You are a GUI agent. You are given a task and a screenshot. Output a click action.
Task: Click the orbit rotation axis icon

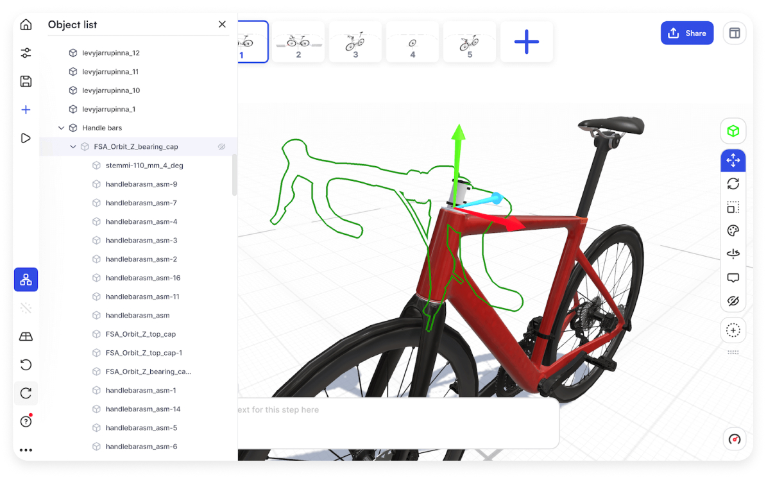(733, 253)
